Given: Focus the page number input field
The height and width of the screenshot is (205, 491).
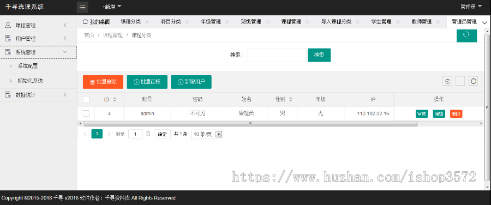Looking at the screenshot, I should pos(136,134).
